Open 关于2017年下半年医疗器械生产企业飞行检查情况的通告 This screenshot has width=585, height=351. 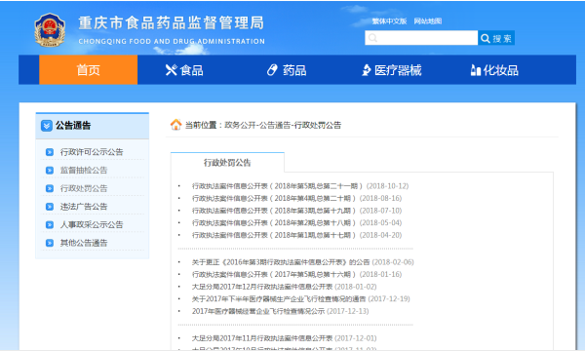pos(279,299)
